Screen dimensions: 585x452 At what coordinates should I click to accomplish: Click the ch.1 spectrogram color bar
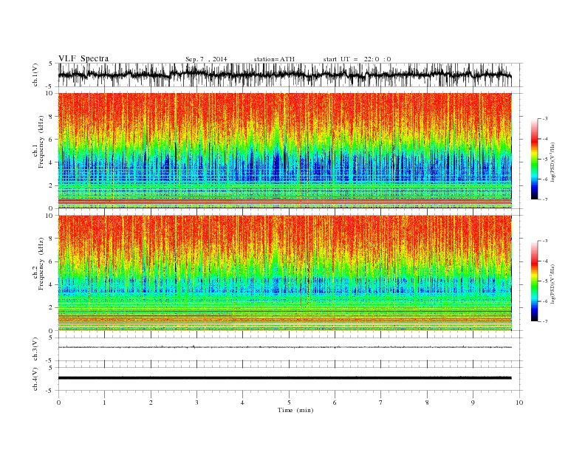point(534,159)
